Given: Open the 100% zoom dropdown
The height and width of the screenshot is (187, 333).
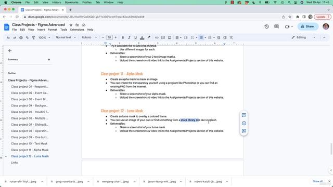Looking at the screenshot, I should [44, 37].
